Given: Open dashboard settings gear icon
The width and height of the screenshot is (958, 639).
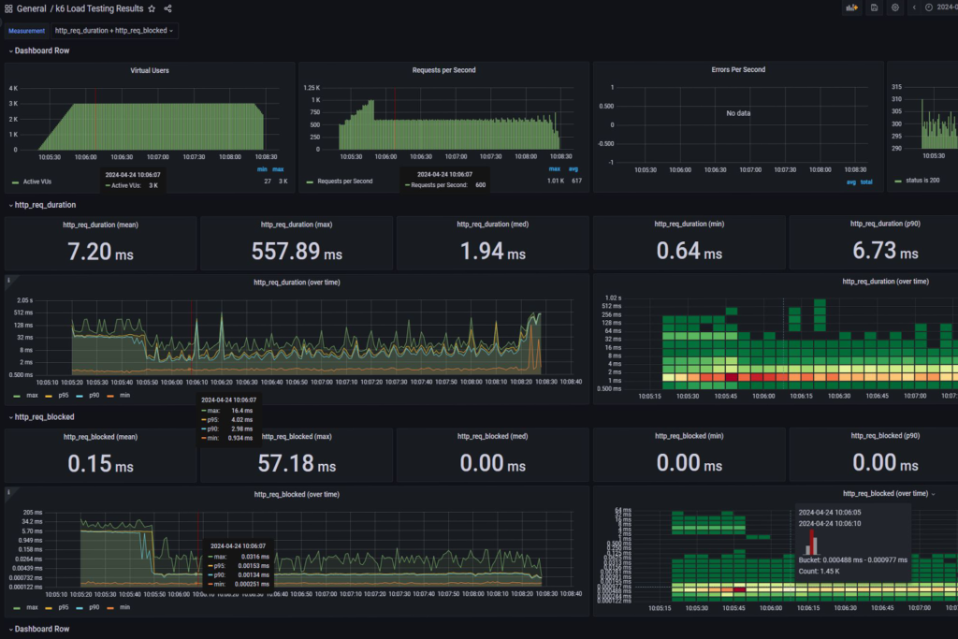Looking at the screenshot, I should click(895, 8).
